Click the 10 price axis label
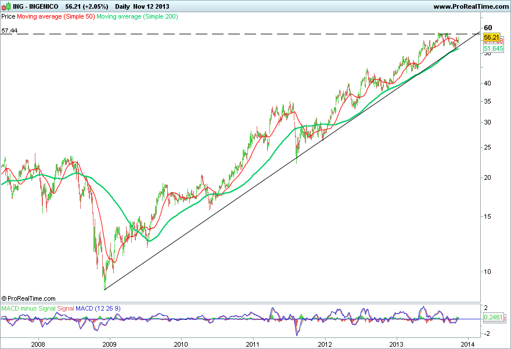This screenshot has height=349, width=511. (x=488, y=272)
